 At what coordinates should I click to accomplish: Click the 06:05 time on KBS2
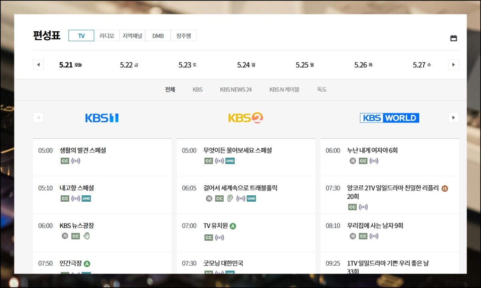(x=189, y=188)
